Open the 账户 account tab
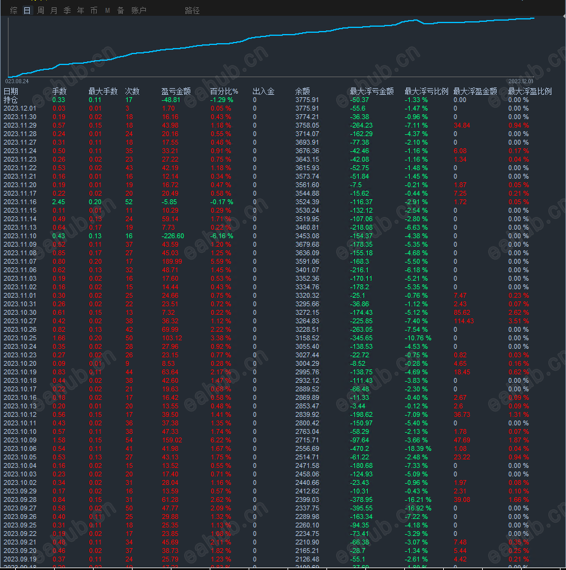566x570 pixels. [x=139, y=10]
